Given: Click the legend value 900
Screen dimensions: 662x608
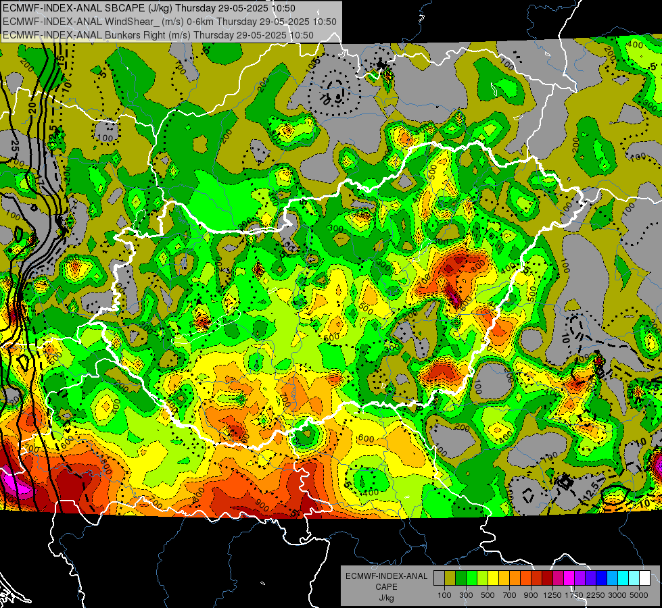Looking at the screenshot, I should [531, 595].
